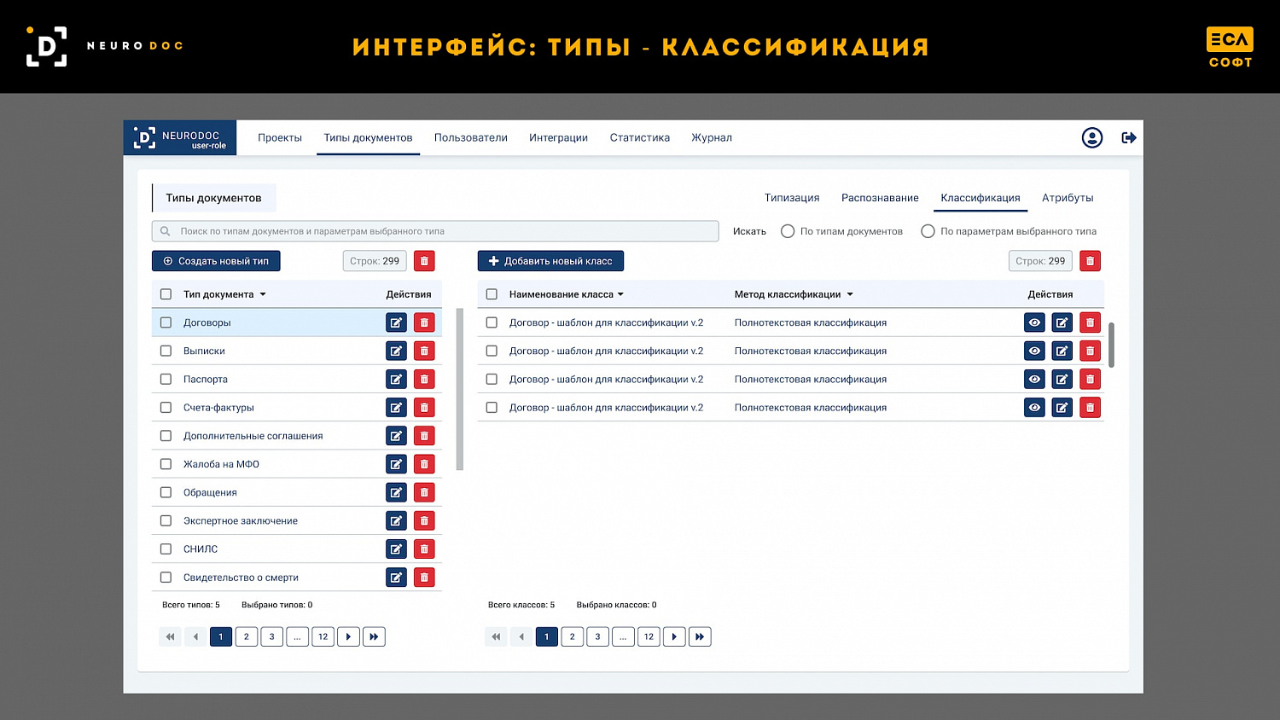Viewport: 1280px width, 720px height.
Task: Open Метод классификации column dropdown arrow
Action: [850, 294]
